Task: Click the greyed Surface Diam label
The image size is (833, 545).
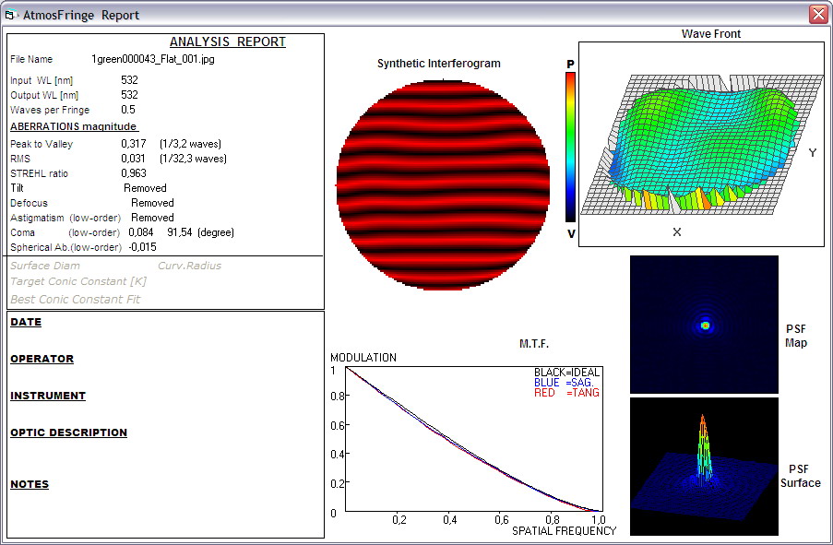Action: (x=45, y=266)
